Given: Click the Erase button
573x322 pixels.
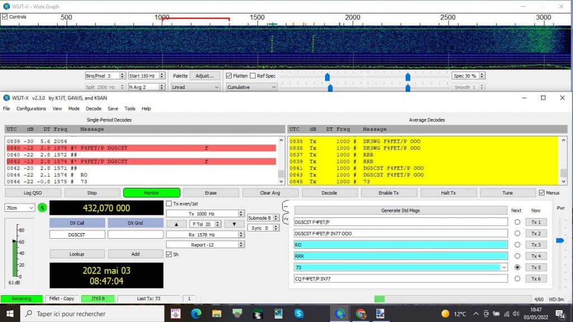Looking at the screenshot, I should 211,193.
